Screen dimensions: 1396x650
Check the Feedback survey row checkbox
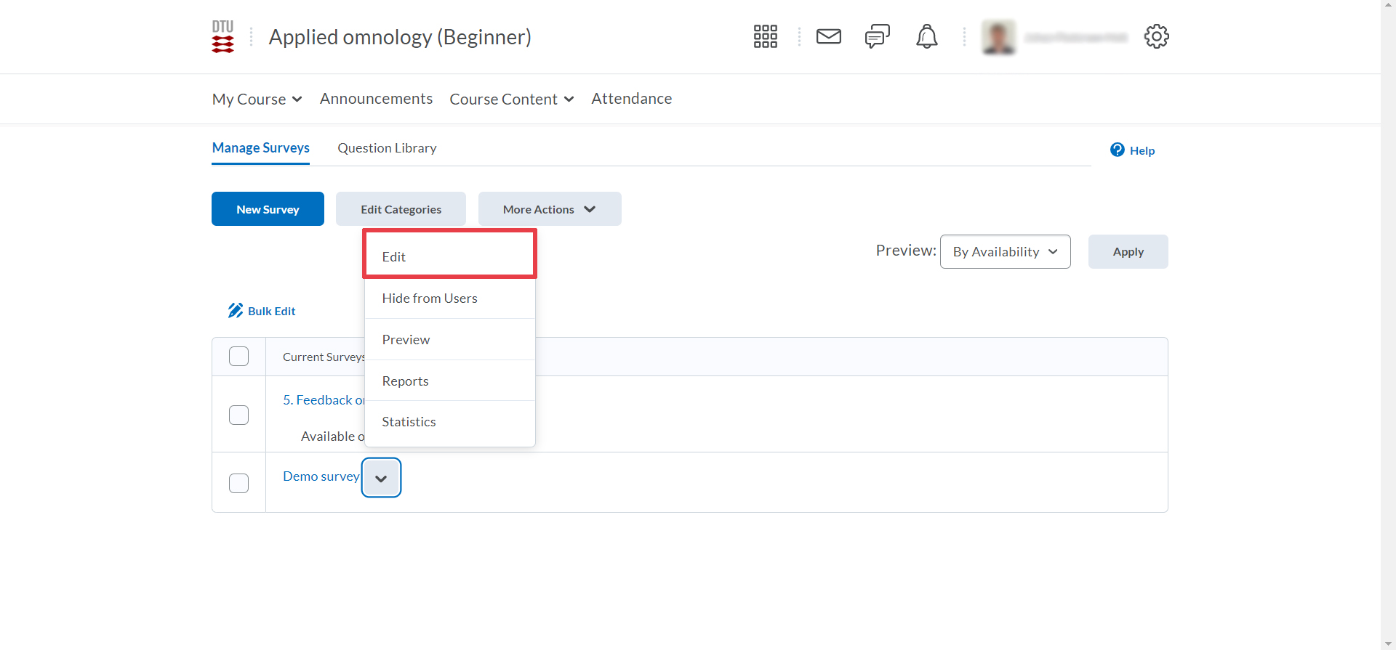tap(238, 415)
